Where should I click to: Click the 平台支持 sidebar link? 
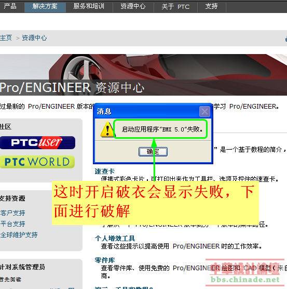pos(12,224)
